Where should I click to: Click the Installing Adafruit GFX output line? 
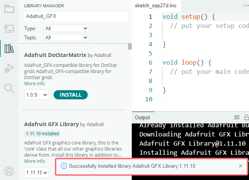tap(194, 152)
